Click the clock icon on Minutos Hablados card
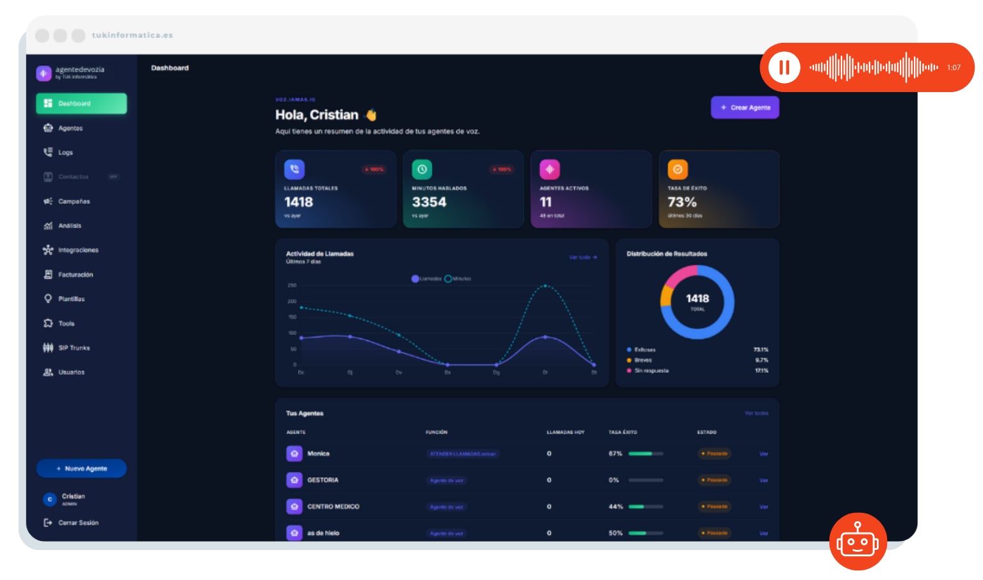The height and width of the screenshot is (580, 983). click(x=422, y=169)
